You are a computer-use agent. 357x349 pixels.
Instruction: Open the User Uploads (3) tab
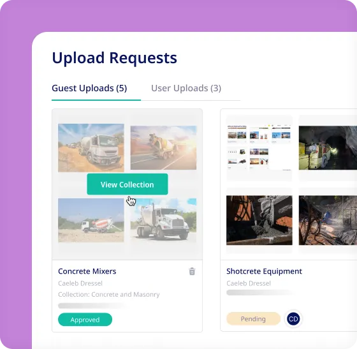186,88
